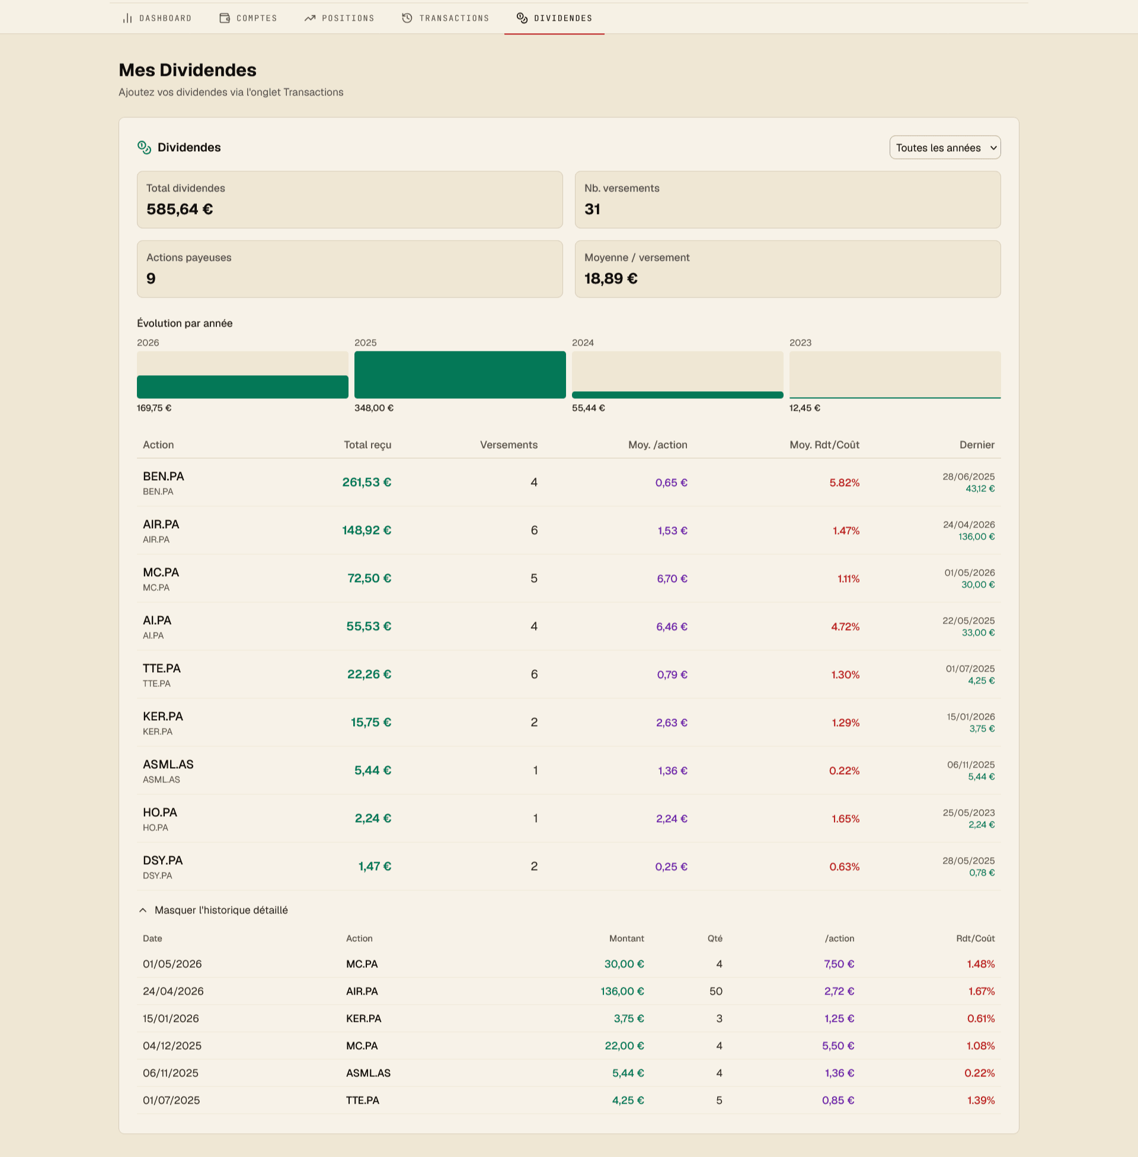Click the 72,50 € total for MC.PA
Screen dimensions: 1138x1157
coord(369,578)
